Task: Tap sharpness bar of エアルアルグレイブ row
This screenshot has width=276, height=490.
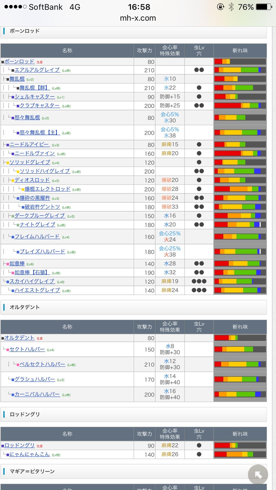Action: click(x=240, y=70)
